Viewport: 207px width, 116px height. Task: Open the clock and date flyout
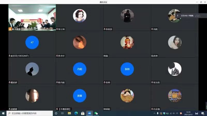click(x=188, y=113)
